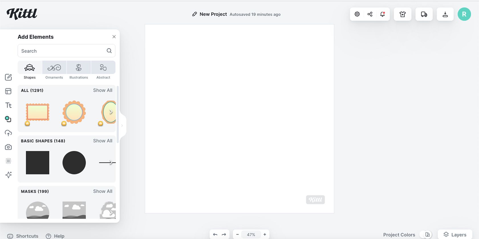Add the orange scalloped rectangle frame
Viewport: 479px width, 239px height.
pos(38,112)
